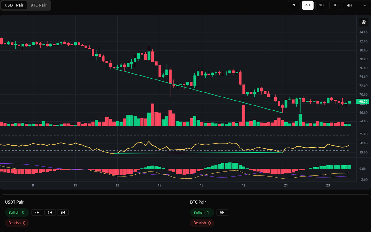Click BTC Pair Bearish 0 badge
This screenshot has height=232, width=371.
click(202, 223)
